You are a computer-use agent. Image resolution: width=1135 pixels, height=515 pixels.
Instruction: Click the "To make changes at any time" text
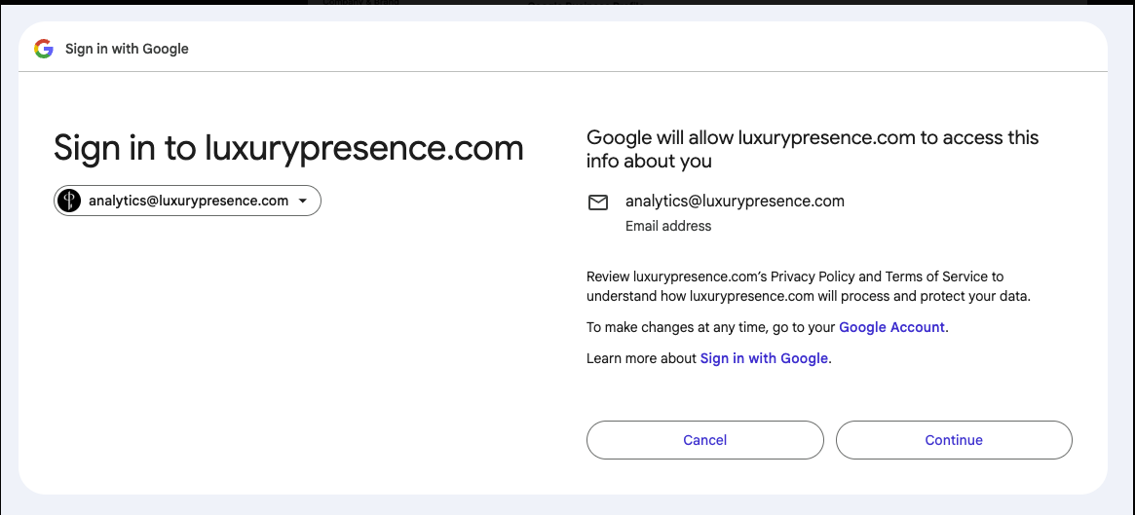711,327
